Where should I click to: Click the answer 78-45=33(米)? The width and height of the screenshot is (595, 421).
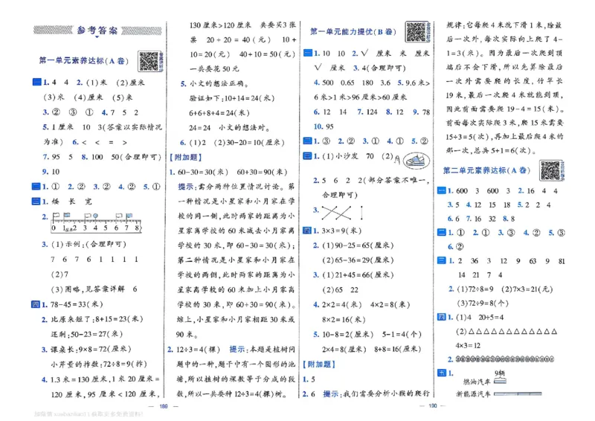click(x=77, y=304)
